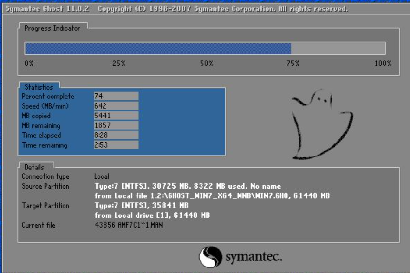Click the symantec wordmark text
The width and height of the screenshot is (410, 273).
[x=254, y=257]
